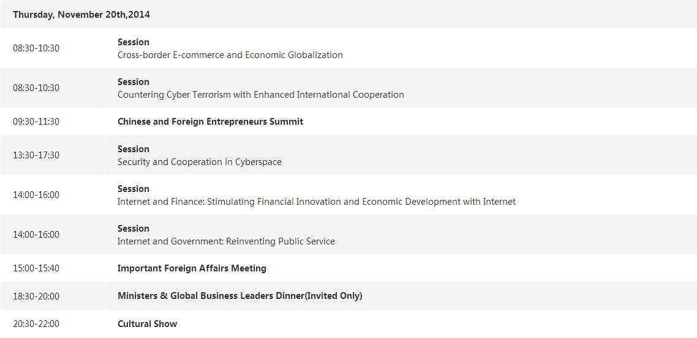Screen dimensions: 697x338
Task: Click Security and Cooperation in Cyberspace title
Action: [199, 162]
